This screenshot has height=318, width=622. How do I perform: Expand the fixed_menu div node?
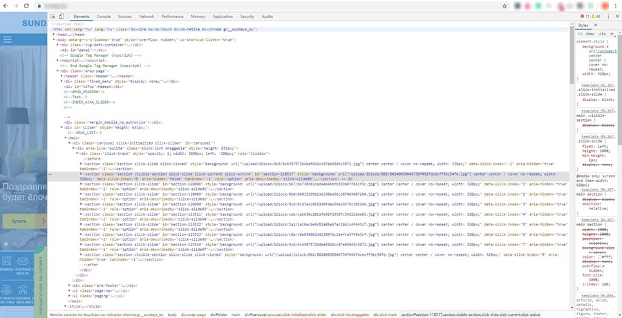pos(62,81)
